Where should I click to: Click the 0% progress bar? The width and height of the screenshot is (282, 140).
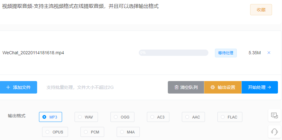(x=173, y=53)
